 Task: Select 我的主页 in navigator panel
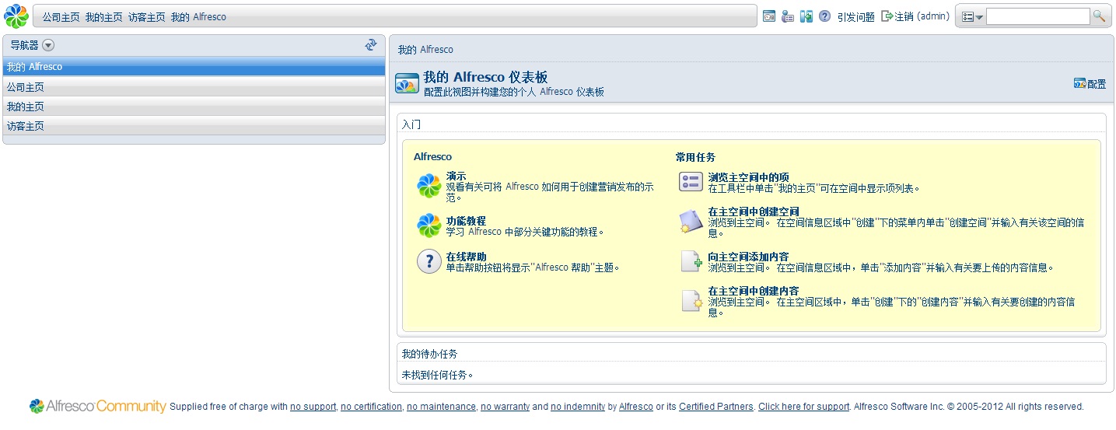coord(194,107)
